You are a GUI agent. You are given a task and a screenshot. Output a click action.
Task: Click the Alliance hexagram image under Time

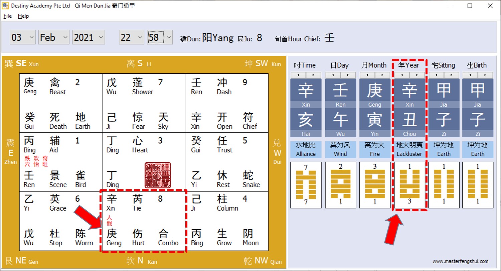point(306,185)
